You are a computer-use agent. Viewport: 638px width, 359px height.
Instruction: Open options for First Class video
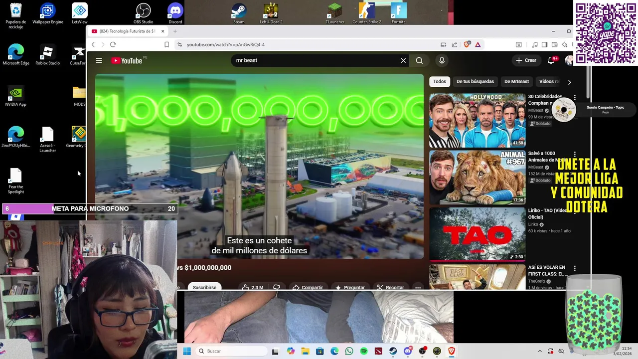pos(575,269)
